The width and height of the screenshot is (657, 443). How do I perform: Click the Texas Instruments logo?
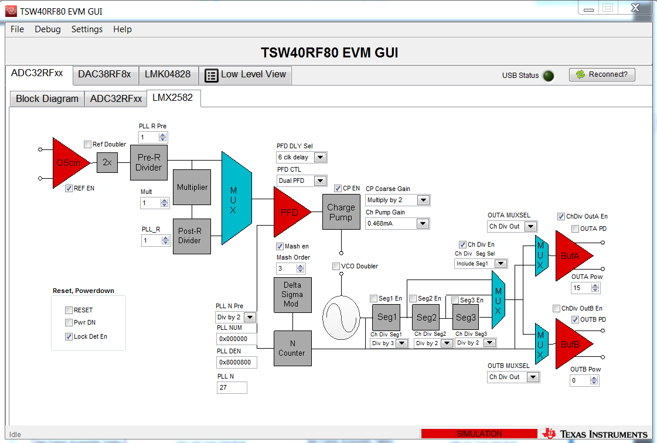(x=595, y=434)
